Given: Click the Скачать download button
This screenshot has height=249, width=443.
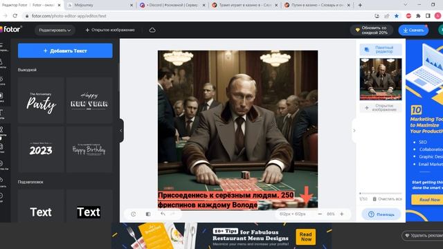Looking at the screenshot, I should tap(413, 30).
